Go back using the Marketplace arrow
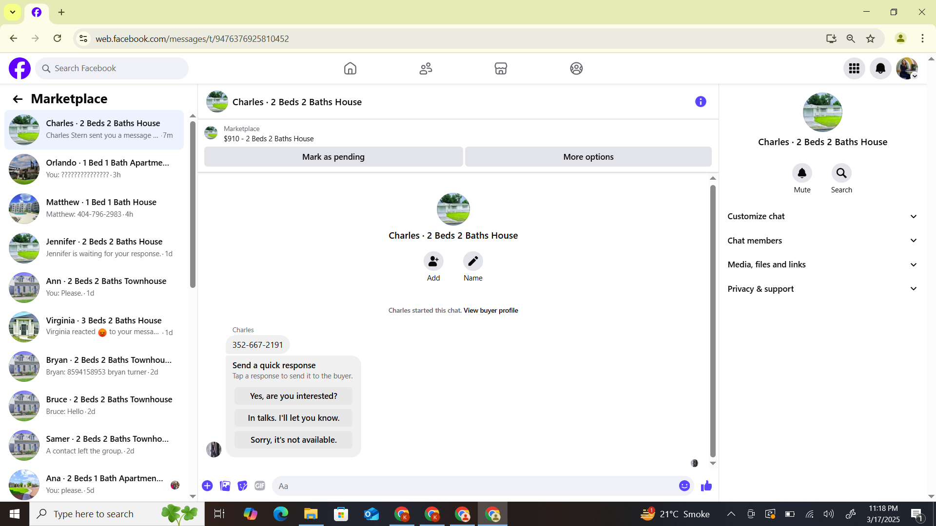Viewport: 936px width, 526px height. (18, 99)
